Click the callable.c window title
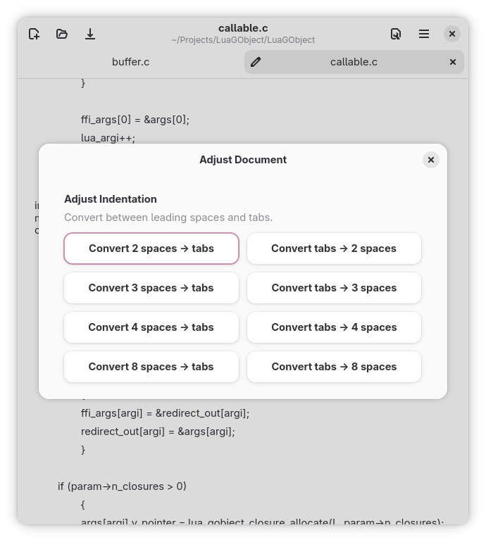Image resolution: width=486 pixels, height=542 pixels. click(243, 28)
